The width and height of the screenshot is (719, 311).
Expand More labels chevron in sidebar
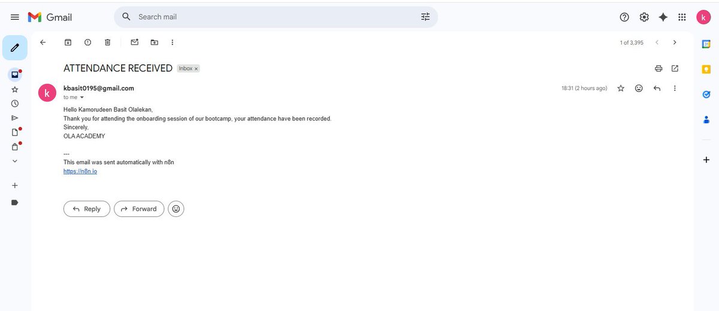pyautogui.click(x=15, y=161)
